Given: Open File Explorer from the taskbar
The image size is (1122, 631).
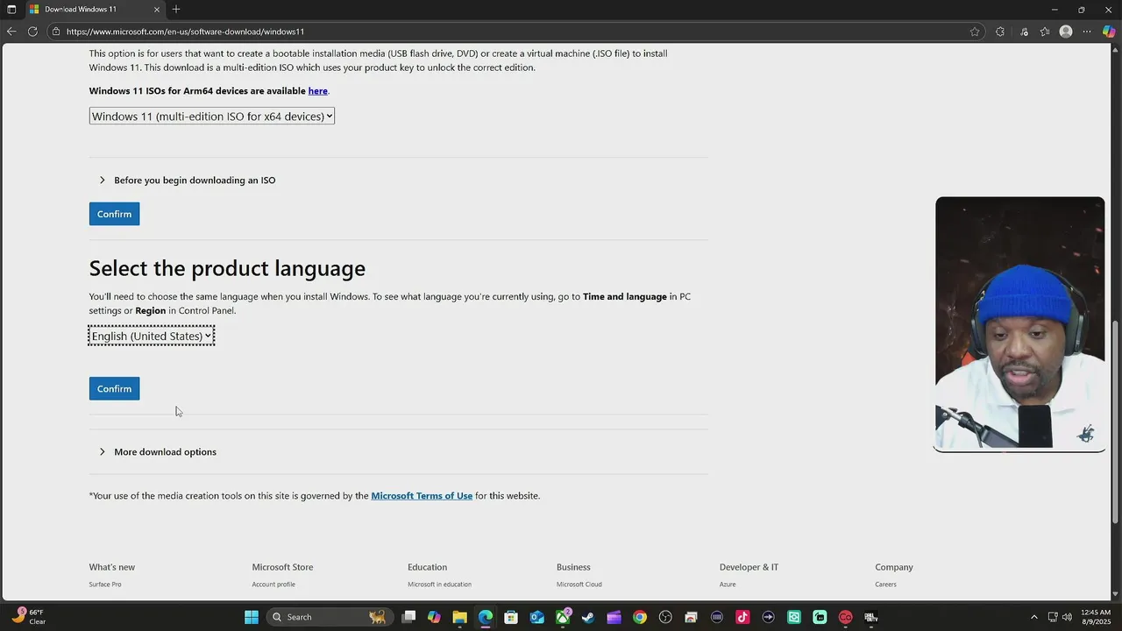Looking at the screenshot, I should [x=459, y=617].
